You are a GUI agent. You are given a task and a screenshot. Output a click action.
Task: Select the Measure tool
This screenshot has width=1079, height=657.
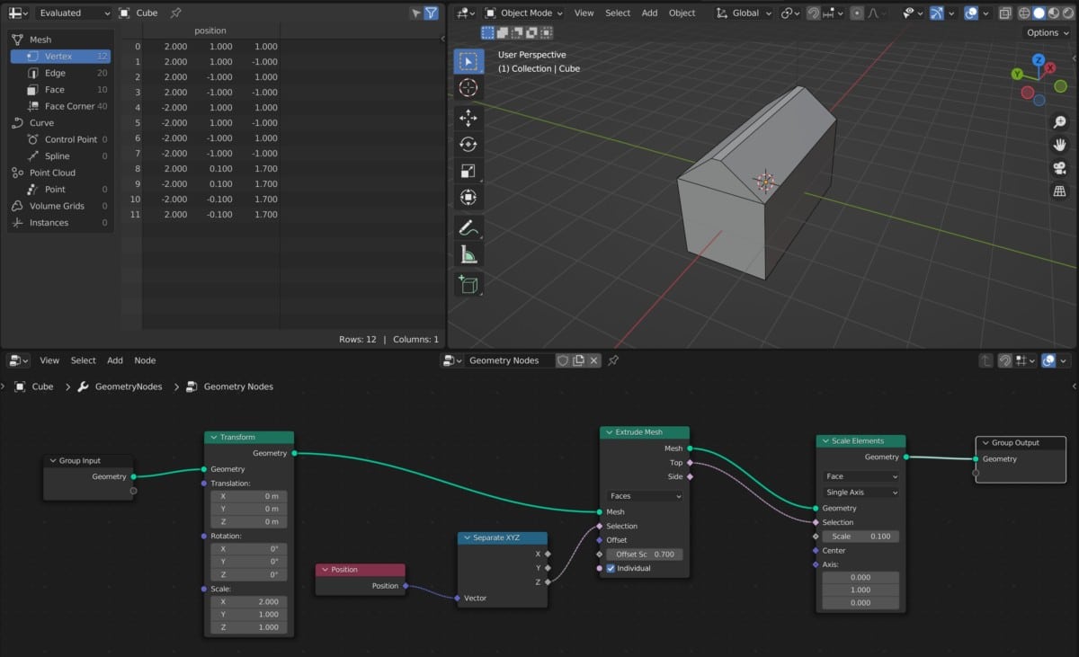pos(468,254)
